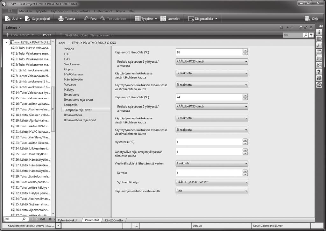Viewport: 326px width, 231px height.
Task: Open Raja-arvojen esitieto viestin avulla dropdown
Action: 212,191
